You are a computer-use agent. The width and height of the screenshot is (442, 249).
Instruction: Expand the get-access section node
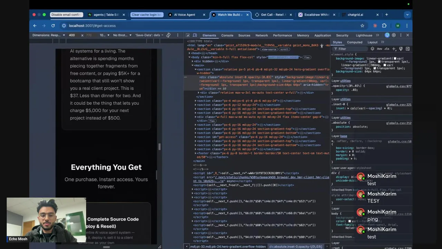(x=195, y=137)
